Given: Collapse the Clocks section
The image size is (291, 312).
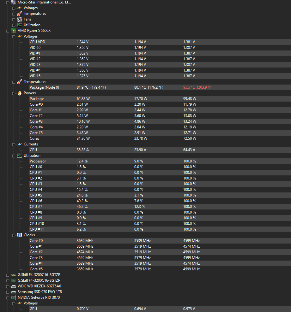Looking at the screenshot, I should point(14,235).
